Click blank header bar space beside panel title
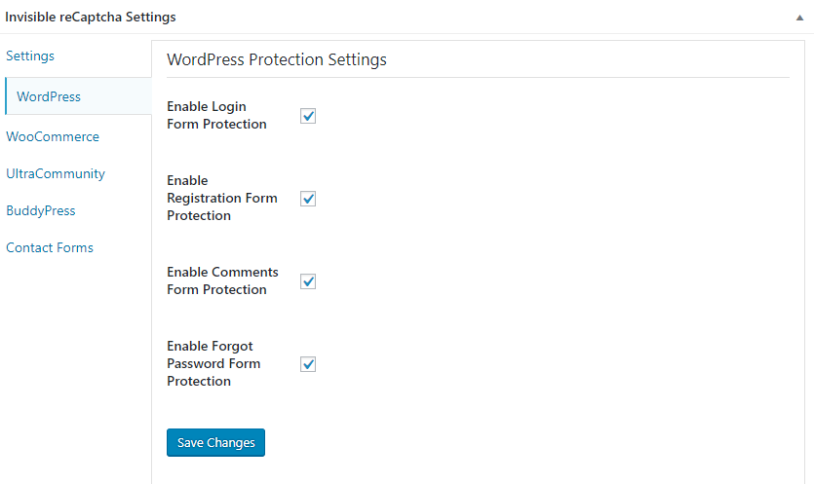 point(487,18)
